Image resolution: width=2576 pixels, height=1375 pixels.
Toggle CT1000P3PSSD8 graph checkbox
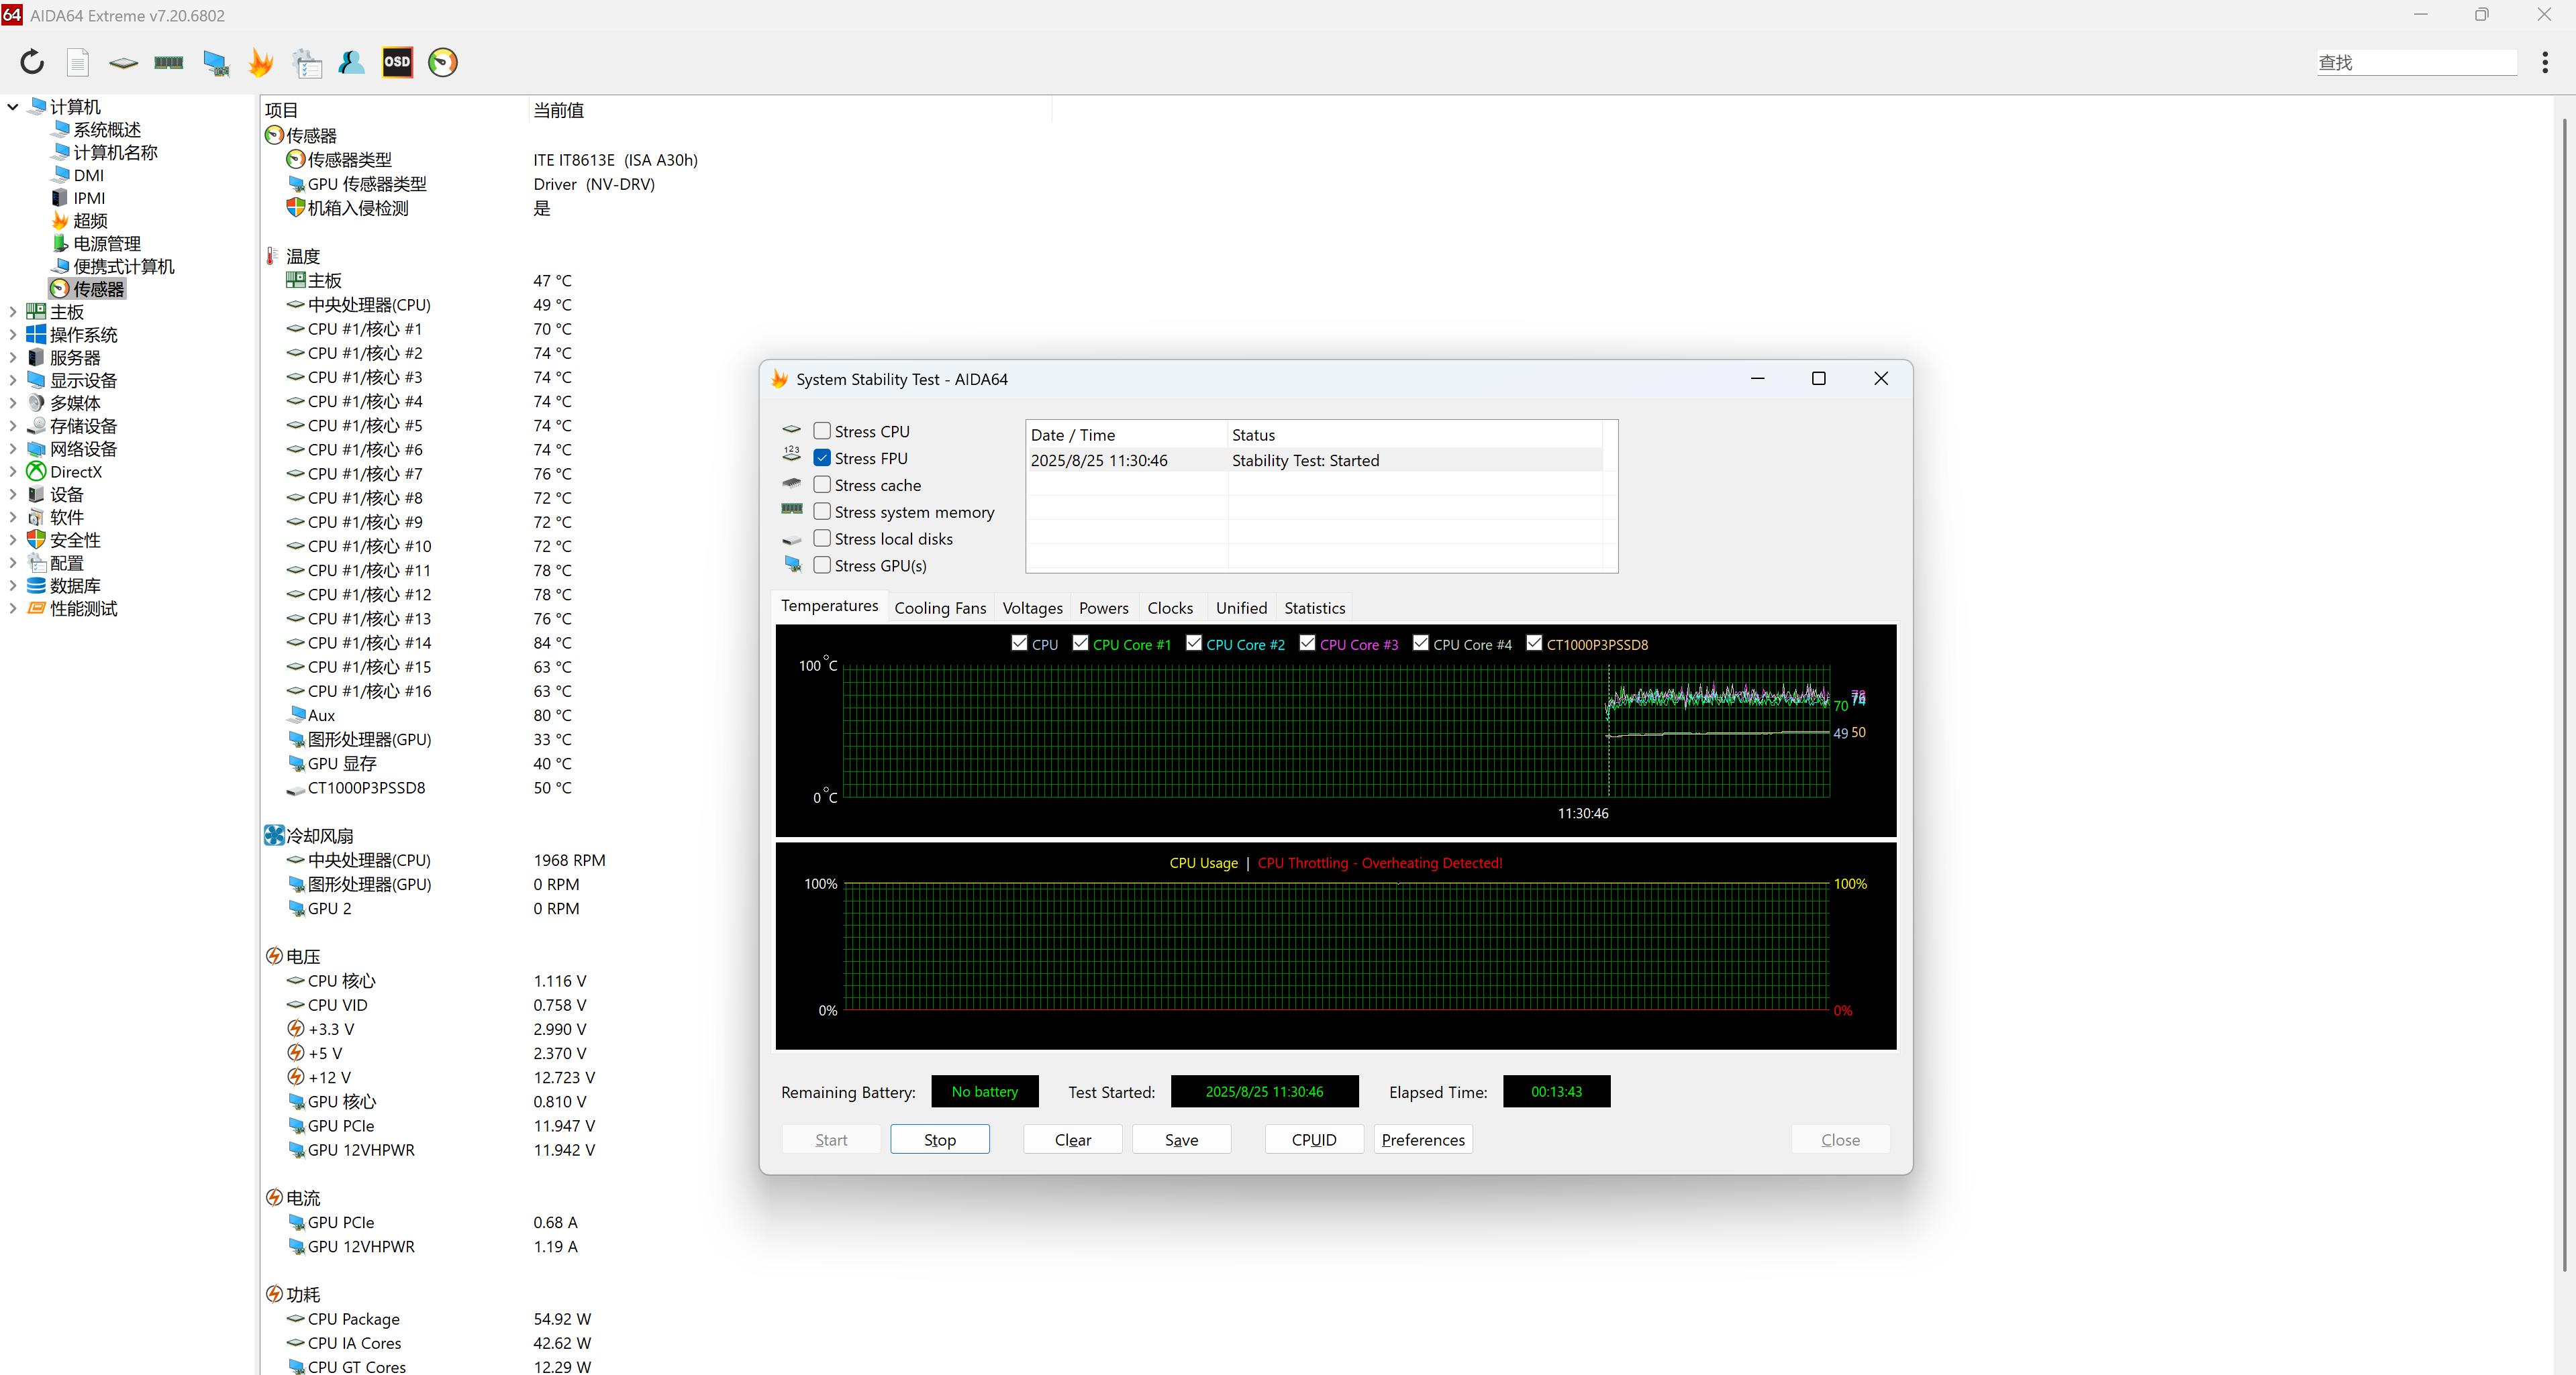coord(1534,643)
